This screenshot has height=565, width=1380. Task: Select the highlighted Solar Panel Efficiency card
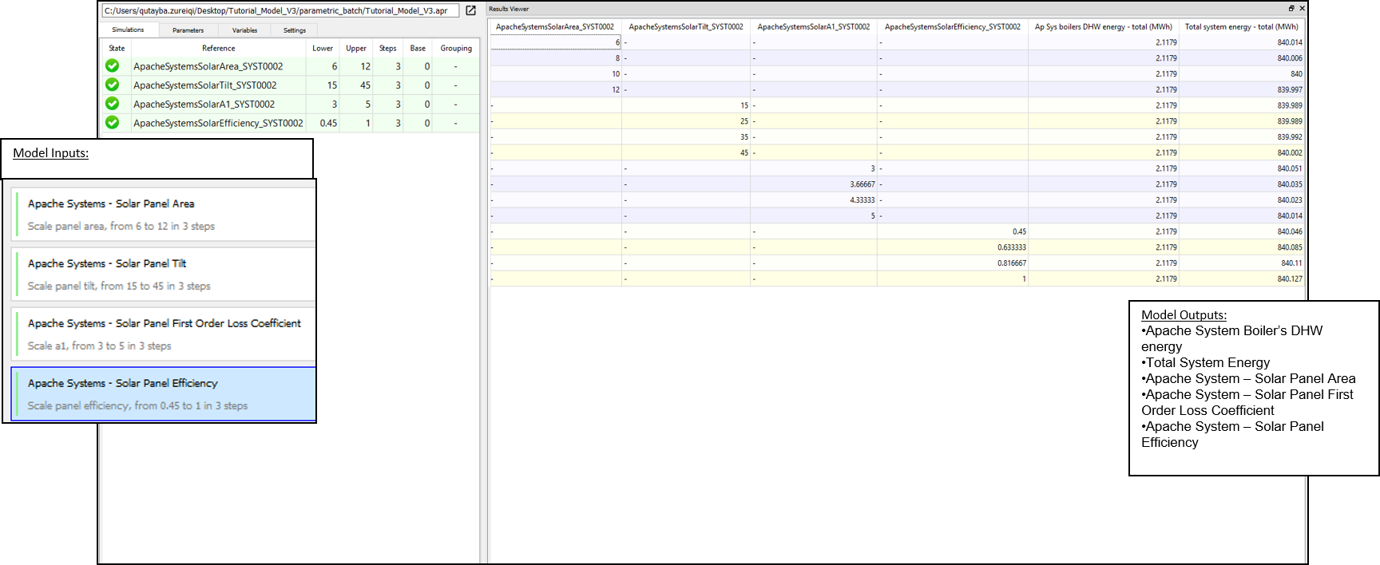(x=165, y=394)
